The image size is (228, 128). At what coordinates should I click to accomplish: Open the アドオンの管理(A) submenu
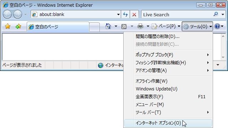[x=169, y=71]
